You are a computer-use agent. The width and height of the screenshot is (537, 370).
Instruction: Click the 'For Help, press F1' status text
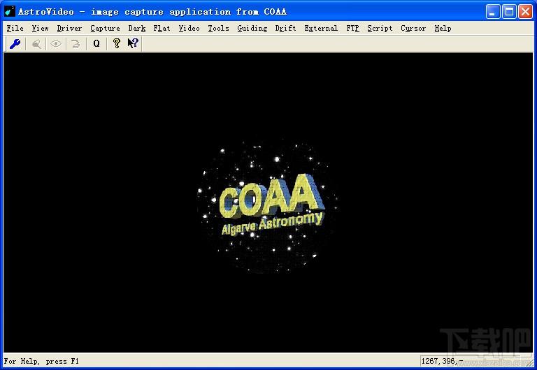click(x=41, y=361)
